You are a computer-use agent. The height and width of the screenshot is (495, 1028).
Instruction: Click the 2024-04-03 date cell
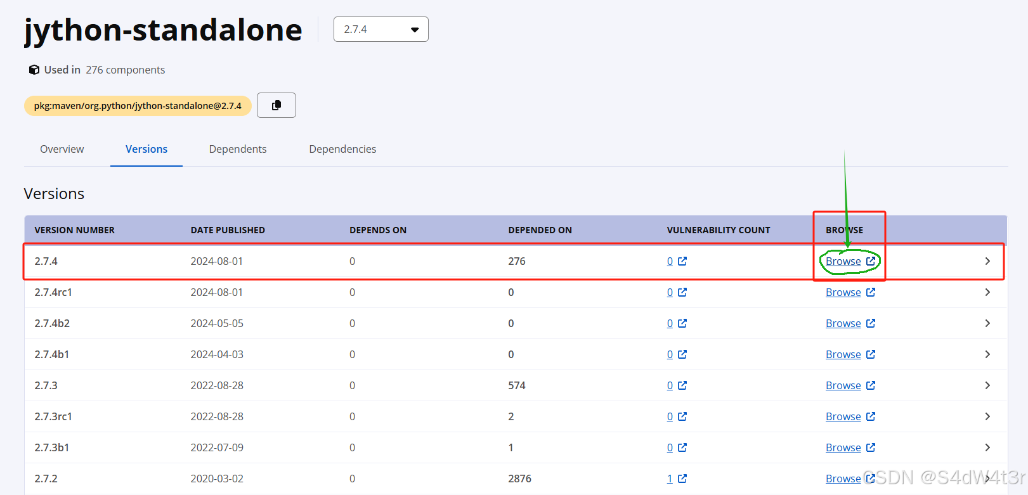tap(217, 354)
